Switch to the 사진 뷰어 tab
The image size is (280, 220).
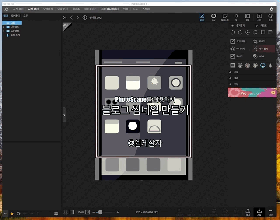tap(18, 9)
